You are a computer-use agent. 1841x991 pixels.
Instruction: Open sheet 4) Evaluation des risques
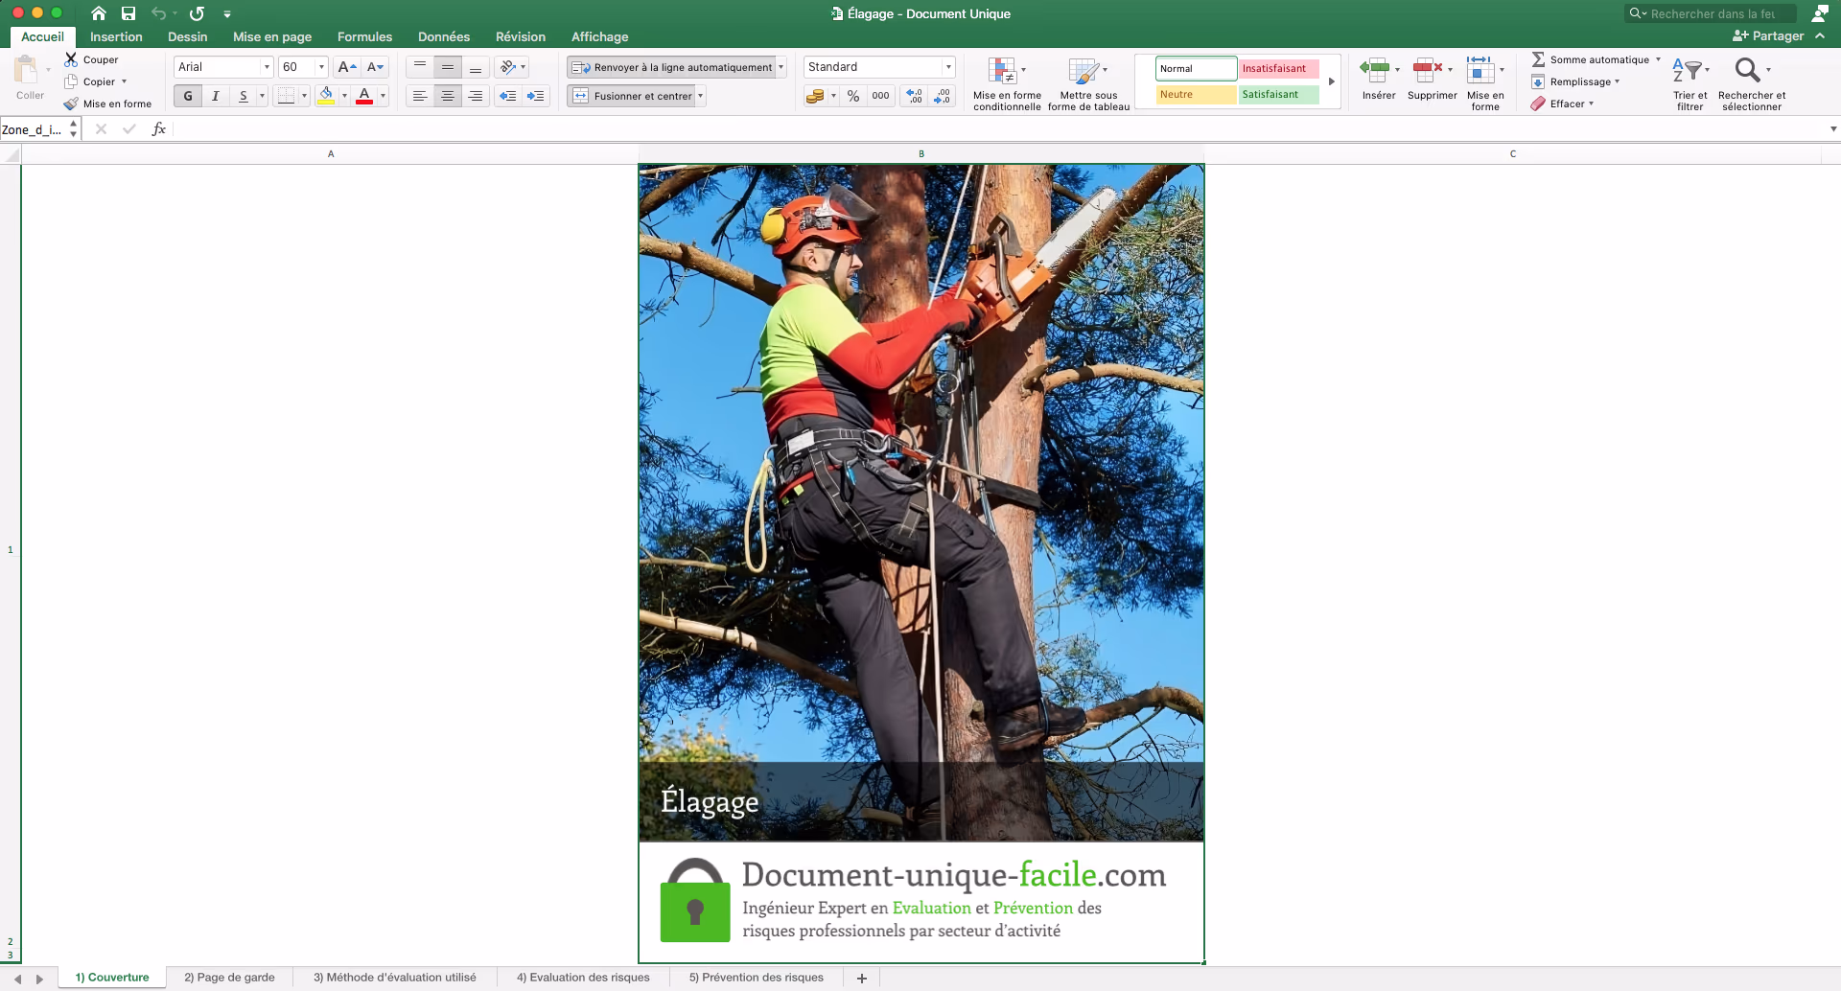(x=583, y=978)
